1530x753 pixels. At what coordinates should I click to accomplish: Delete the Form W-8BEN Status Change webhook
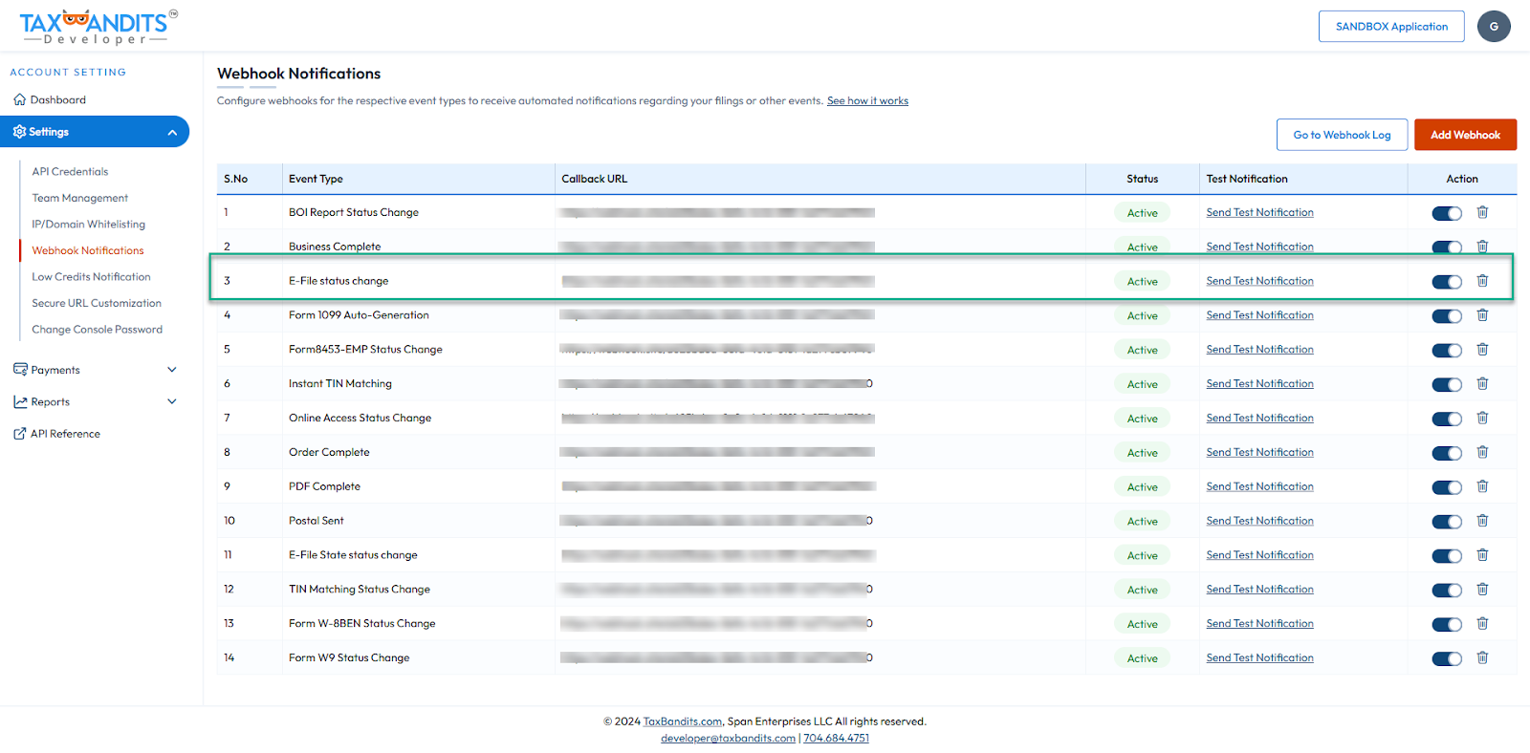click(x=1482, y=624)
